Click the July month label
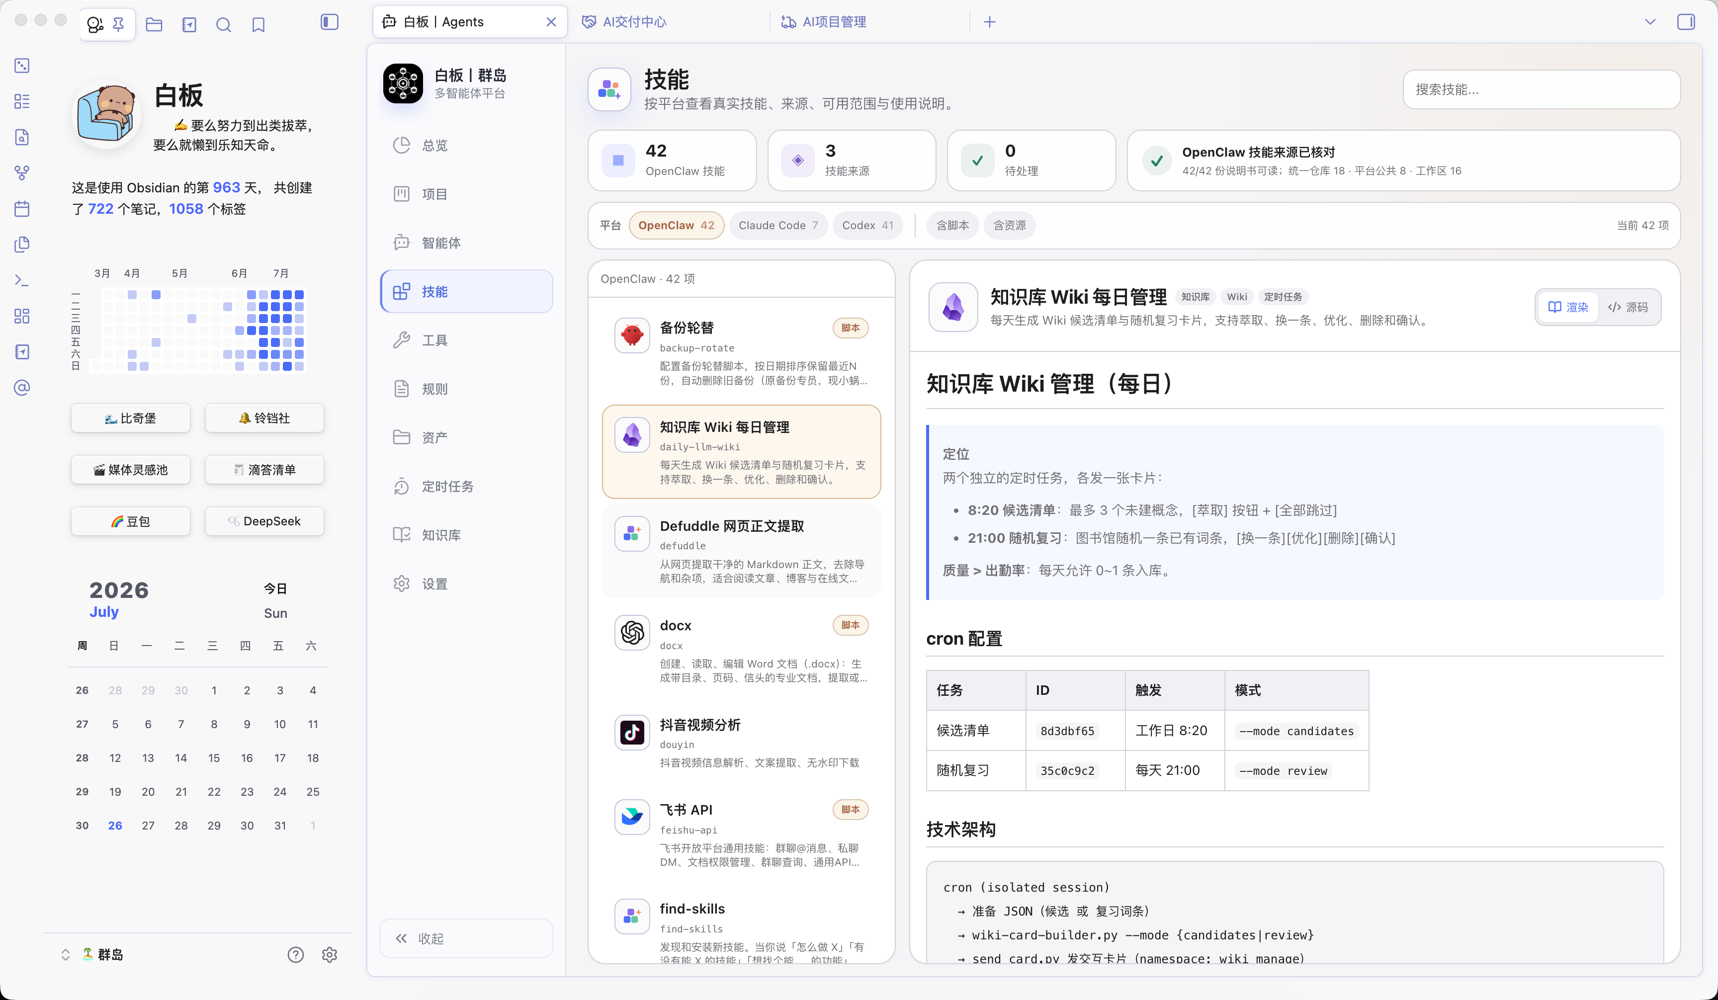Screen dimensions: 1718x1000 (x=104, y=611)
